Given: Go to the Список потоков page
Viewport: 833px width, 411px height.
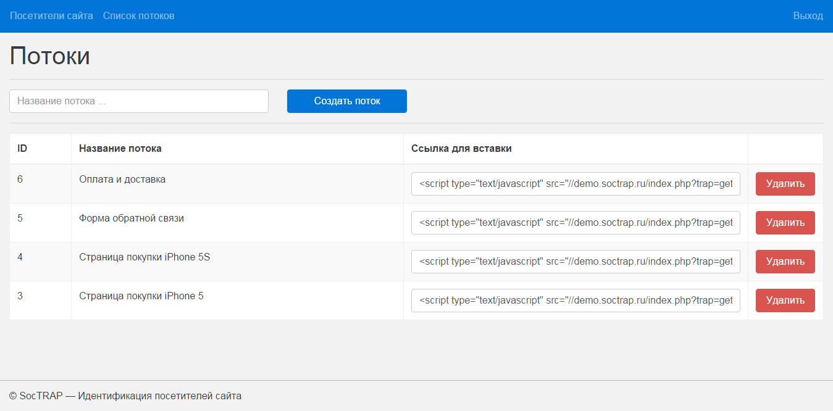Looking at the screenshot, I should (x=138, y=15).
